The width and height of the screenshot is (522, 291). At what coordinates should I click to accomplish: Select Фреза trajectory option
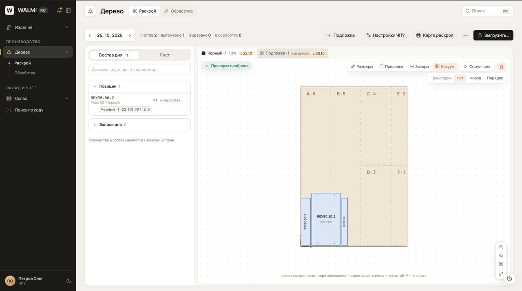point(475,78)
